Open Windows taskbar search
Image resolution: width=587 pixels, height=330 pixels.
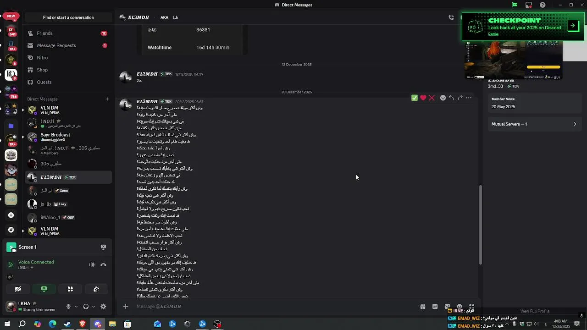(x=22, y=324)
